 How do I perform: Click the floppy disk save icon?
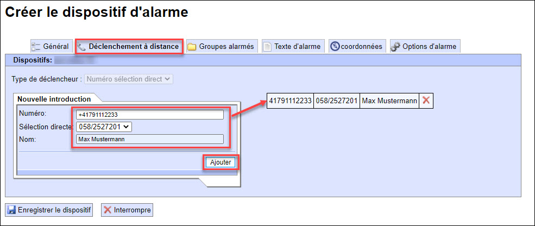click(x=11, y=210)
